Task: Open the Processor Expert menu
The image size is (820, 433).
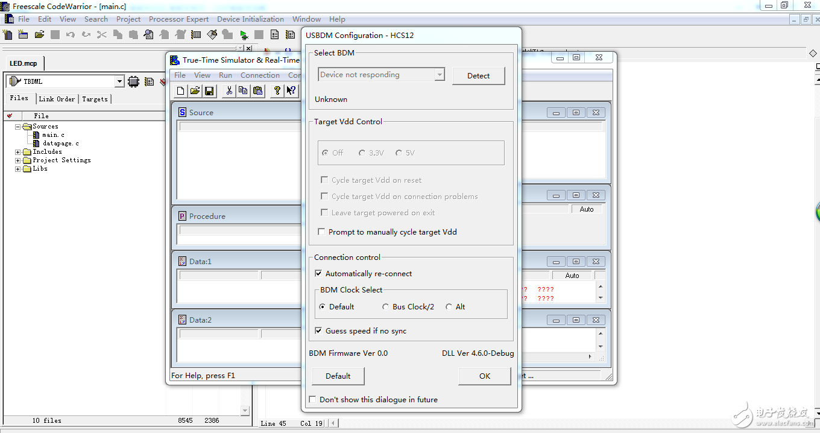Action: click(x=179, y=19)
